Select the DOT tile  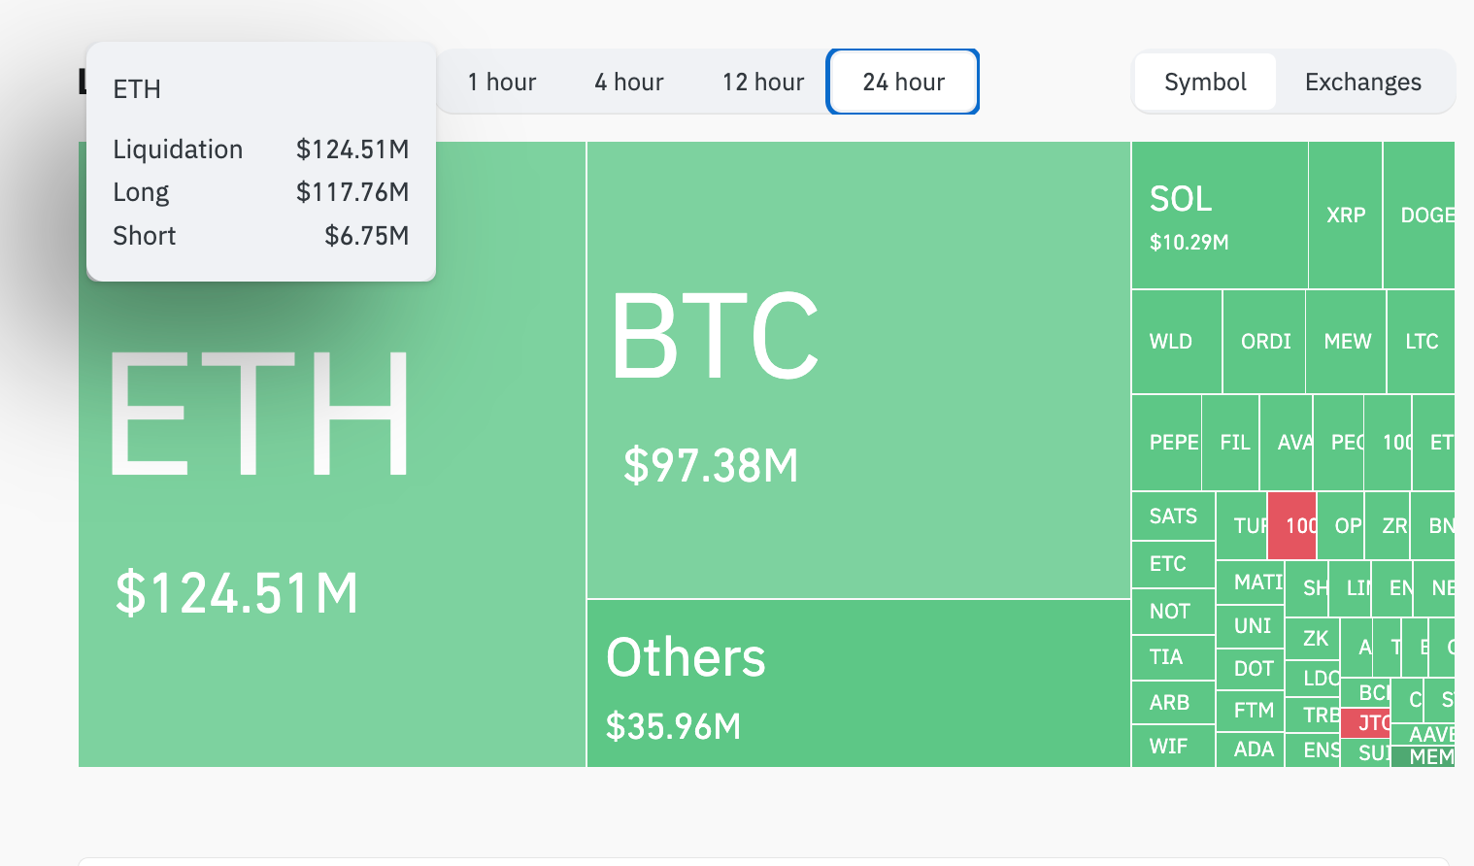click(1250, 669)
